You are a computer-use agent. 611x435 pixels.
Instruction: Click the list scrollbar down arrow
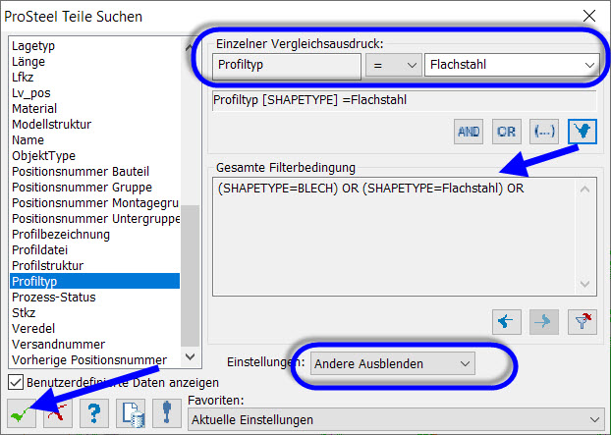190,356
